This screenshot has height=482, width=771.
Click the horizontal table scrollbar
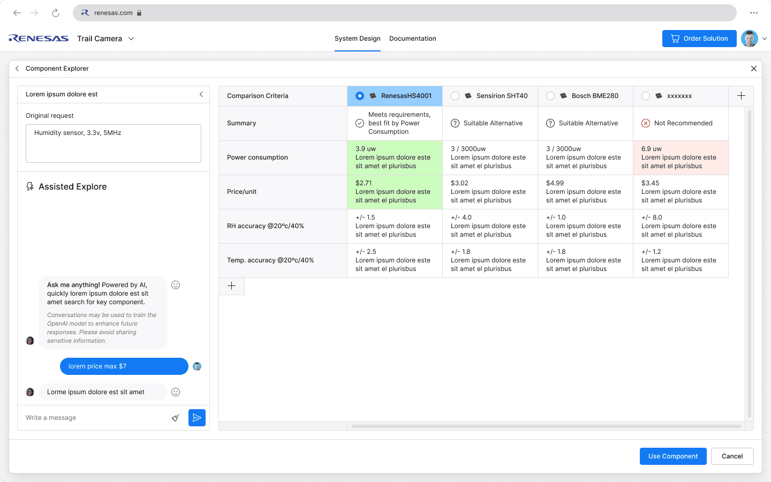546,426
